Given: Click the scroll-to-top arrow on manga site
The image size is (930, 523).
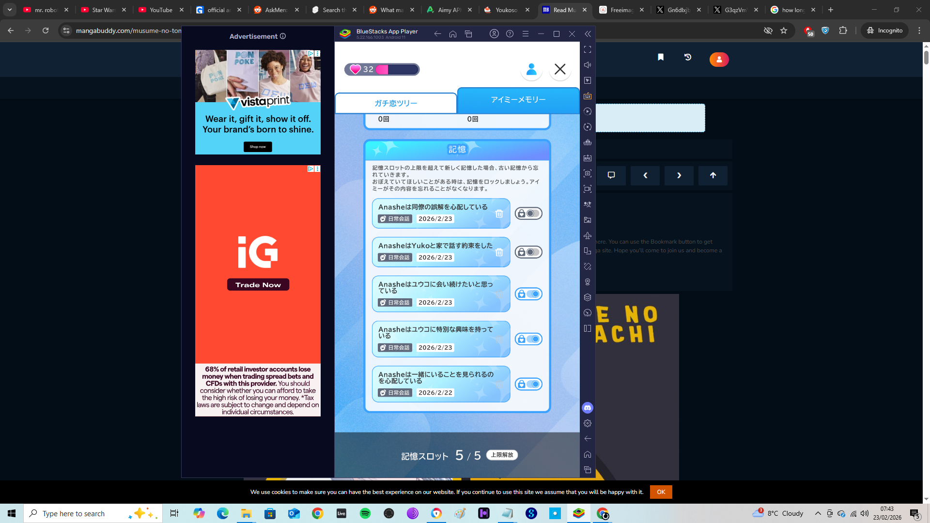Looking at the screenshot, I should 713,175.
